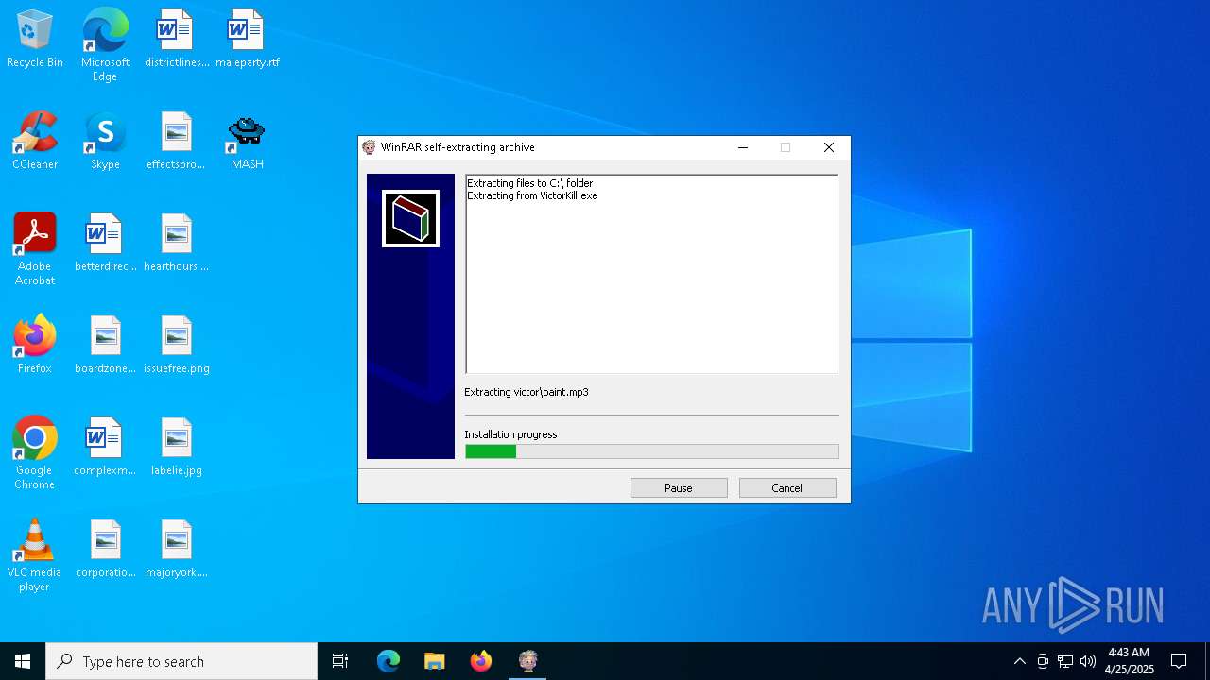Click the Show desktop strip on the taskbar
Screen dimensions: 1210x680
point(1207,661)
